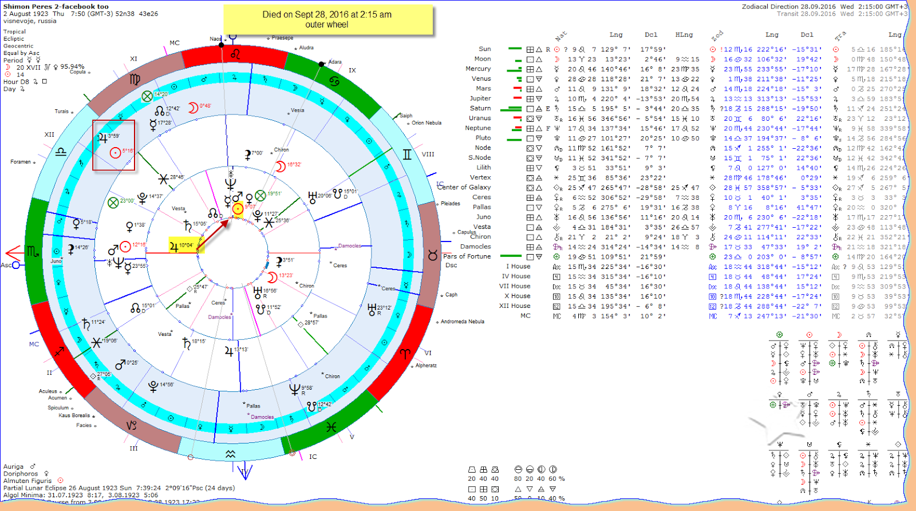This screenshot has height=511, width=916.
Task: Click the Pluto glyph labeled 14°56'
Action: [153, 386]
